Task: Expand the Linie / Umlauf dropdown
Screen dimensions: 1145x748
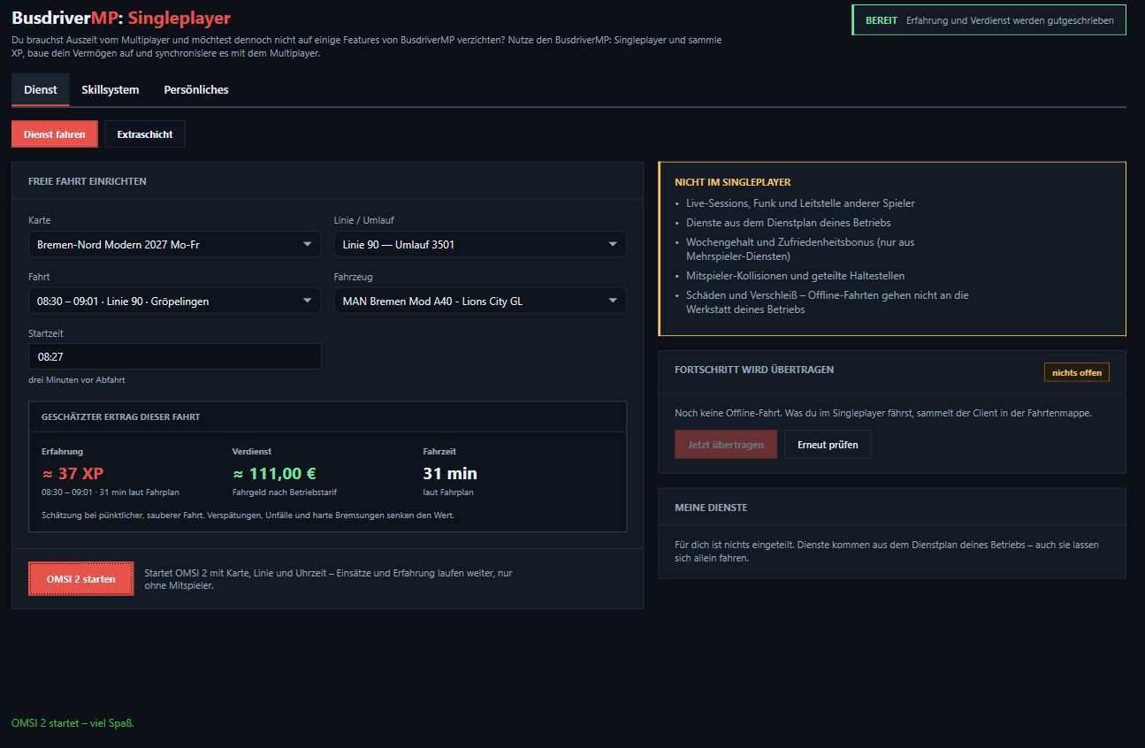Action: point(480,244)
